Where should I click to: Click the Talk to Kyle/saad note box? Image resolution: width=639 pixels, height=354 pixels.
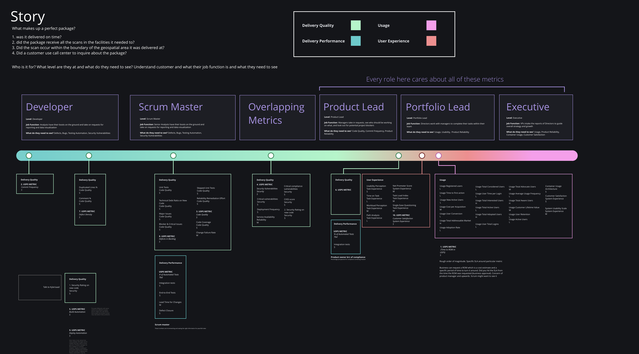pos(40,287)
